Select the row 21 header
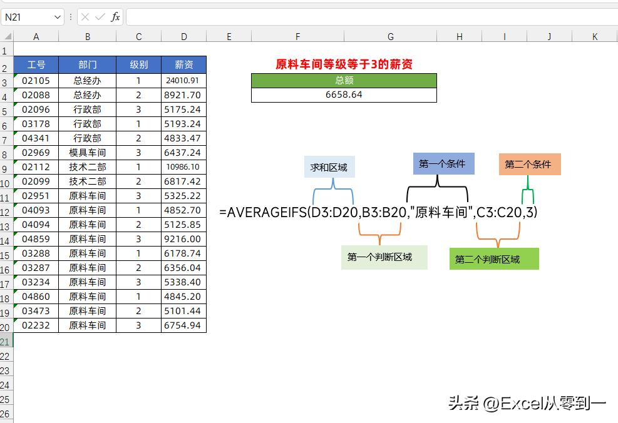618x423 pixels. click(6, 340)
